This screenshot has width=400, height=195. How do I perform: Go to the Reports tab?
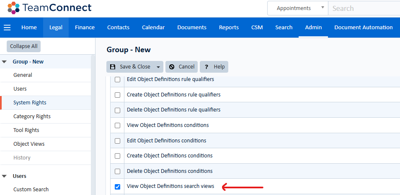(x=229, y=28)
